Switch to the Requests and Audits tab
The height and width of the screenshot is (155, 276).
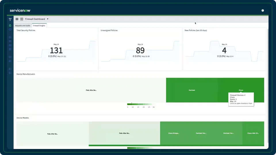[23, 26]
